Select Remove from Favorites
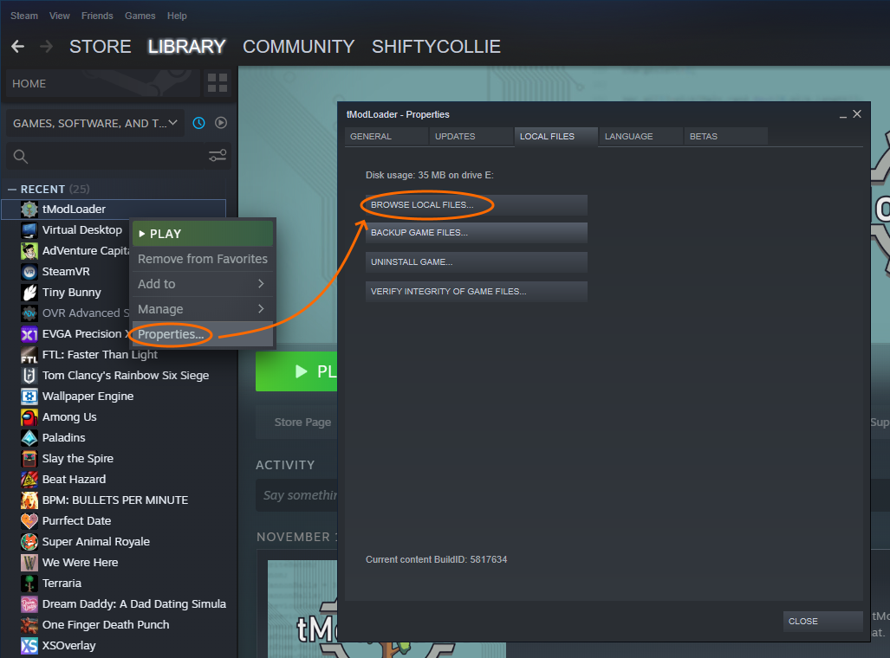Screen dimensions: 890x658 point(203,259)
